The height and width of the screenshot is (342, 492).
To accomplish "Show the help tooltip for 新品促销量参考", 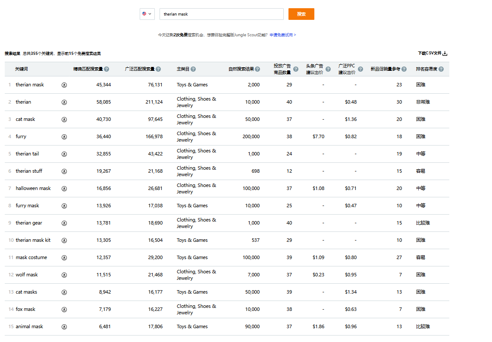I will (404, 69).
